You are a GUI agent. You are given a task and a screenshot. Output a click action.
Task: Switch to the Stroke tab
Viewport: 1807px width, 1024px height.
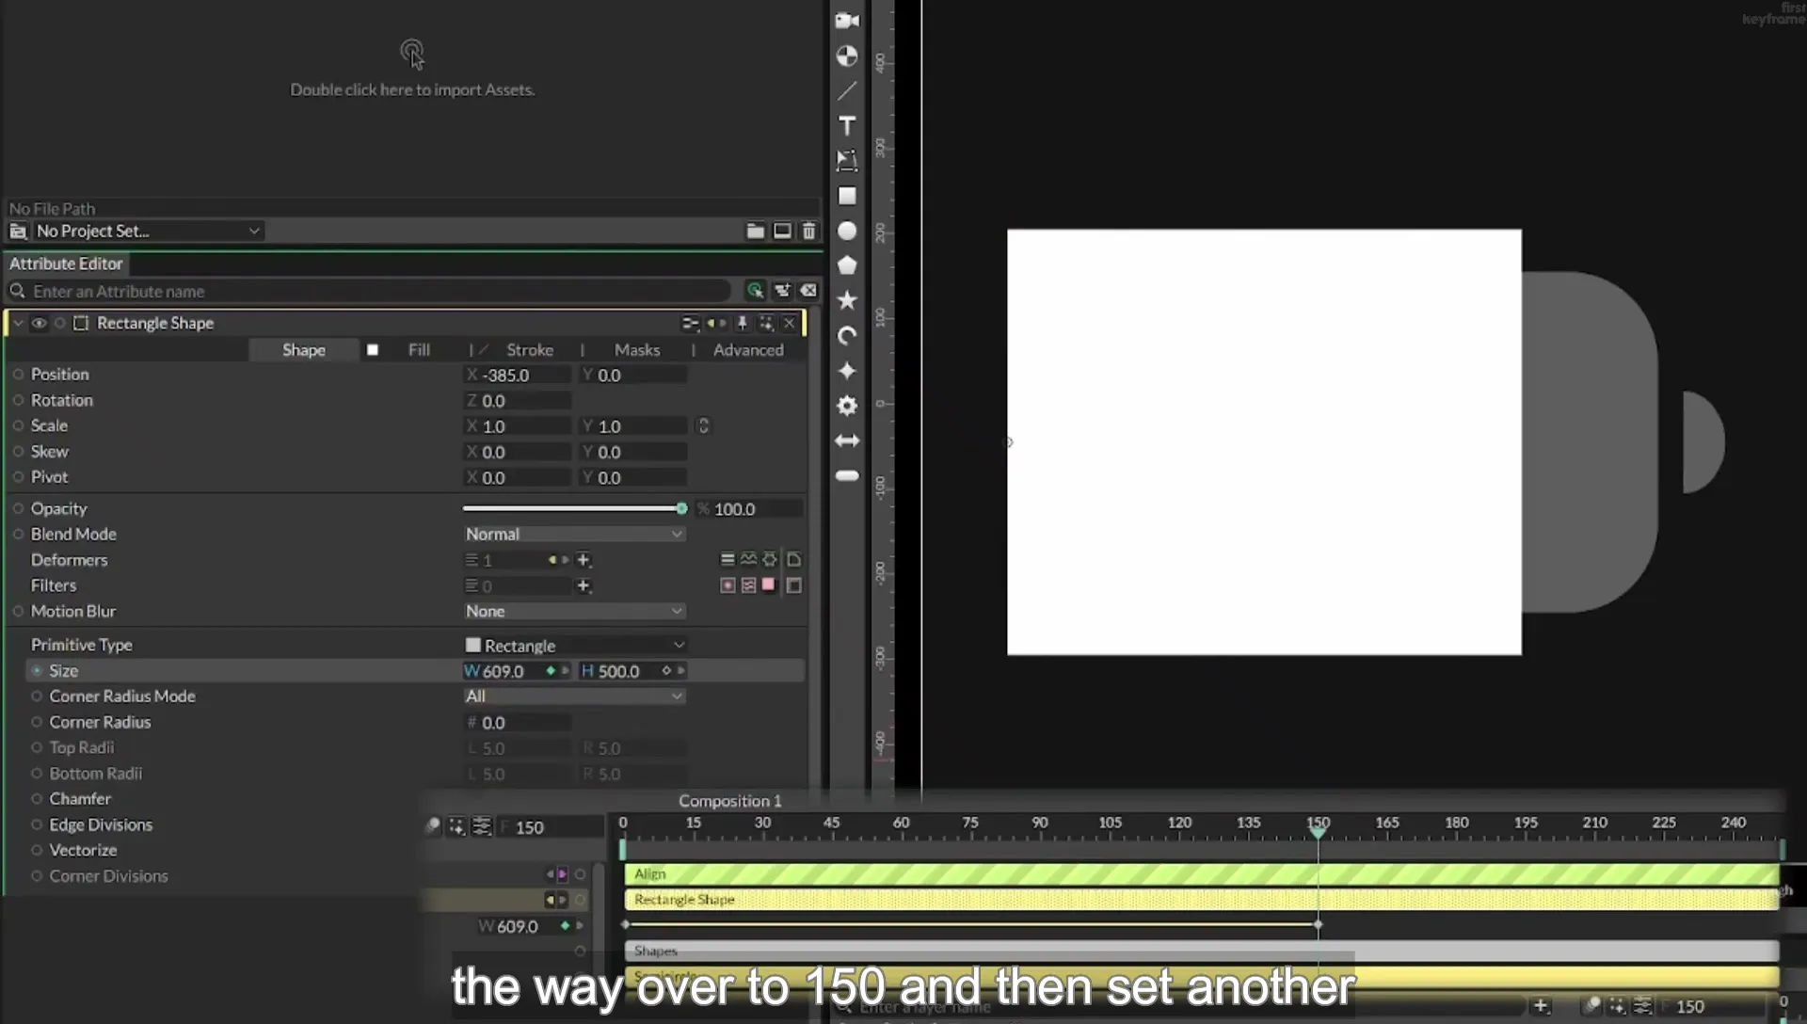pos(530,350)
